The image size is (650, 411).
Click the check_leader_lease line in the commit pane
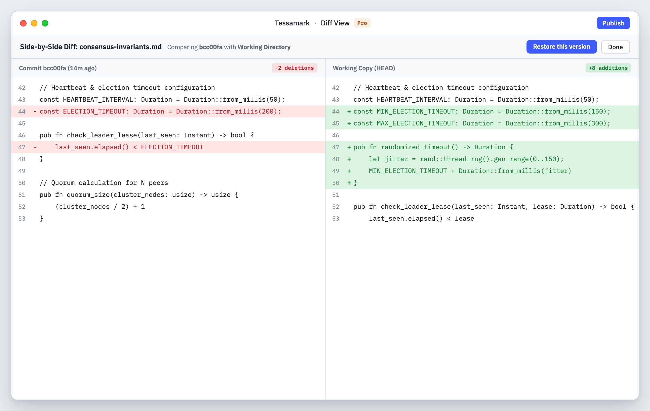pos(168,135)
